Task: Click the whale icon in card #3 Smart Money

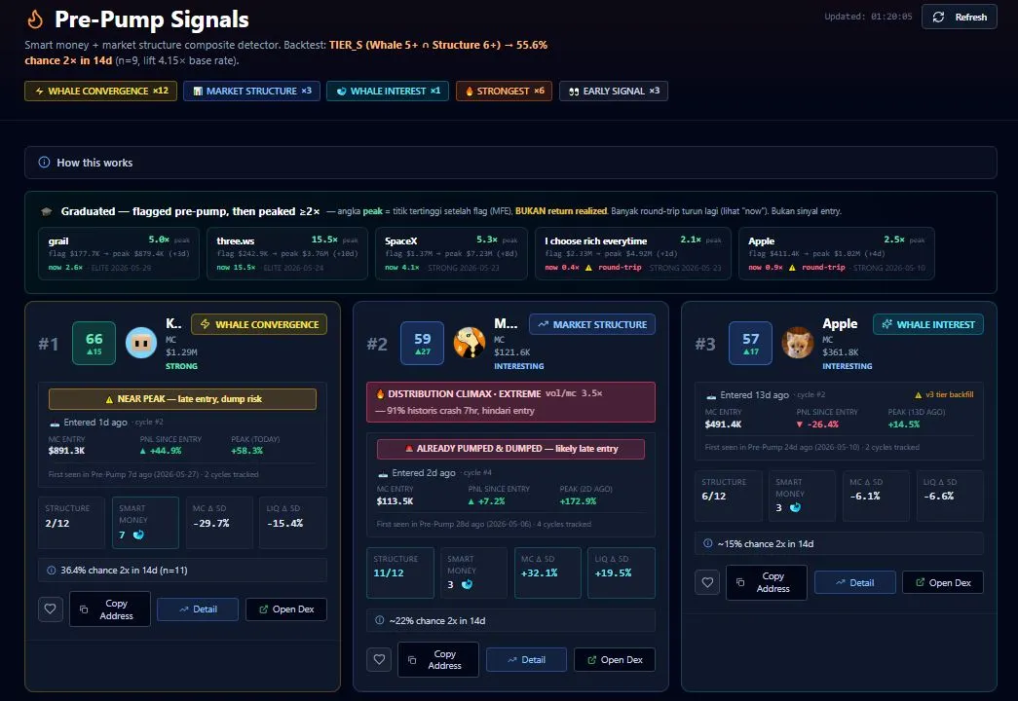Action: [x=795, y=507]
